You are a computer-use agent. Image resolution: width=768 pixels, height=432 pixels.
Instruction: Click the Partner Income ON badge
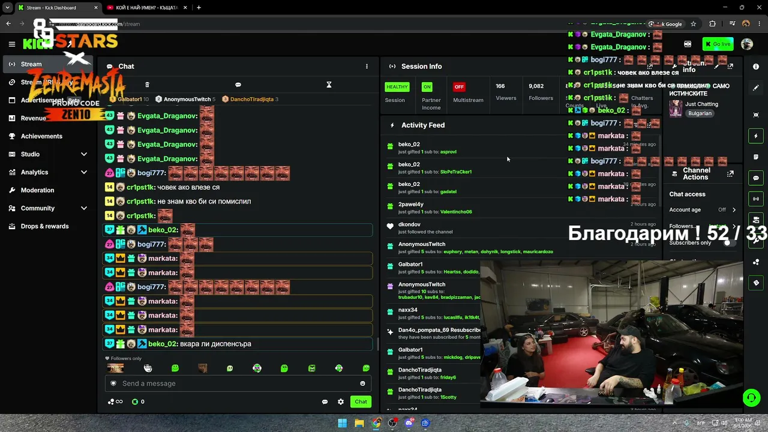[x=427, y=87]
